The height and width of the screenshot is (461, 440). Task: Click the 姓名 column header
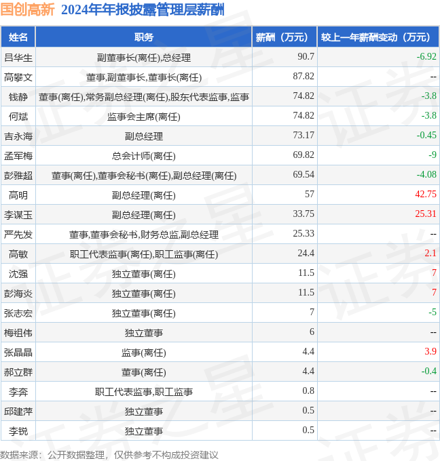[x=18, y=37]
